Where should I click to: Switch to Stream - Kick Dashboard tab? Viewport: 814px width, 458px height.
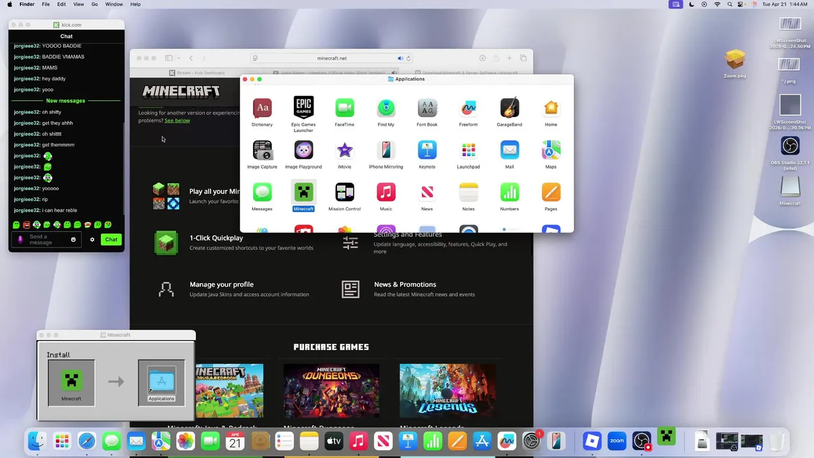point(197,73)
